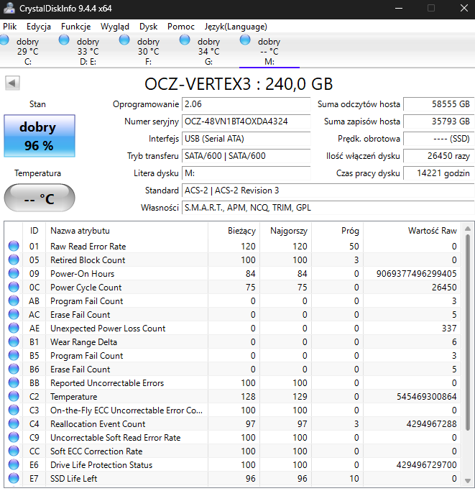This screenshot has width=475, height=491.
Task: Select drive G: status orb at 34 °C
Action: (185, 41)
